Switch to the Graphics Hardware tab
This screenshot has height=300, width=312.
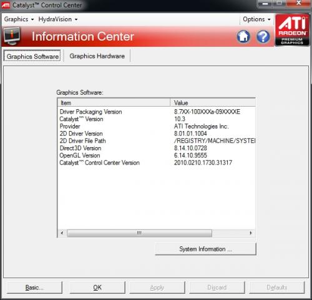[x=97, y=56]
